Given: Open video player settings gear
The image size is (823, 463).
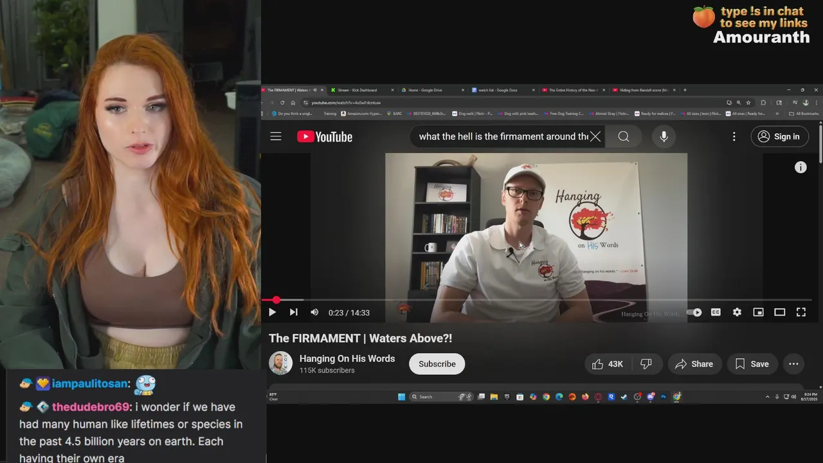Looking at the screenshot, I should tap(737, 313).
